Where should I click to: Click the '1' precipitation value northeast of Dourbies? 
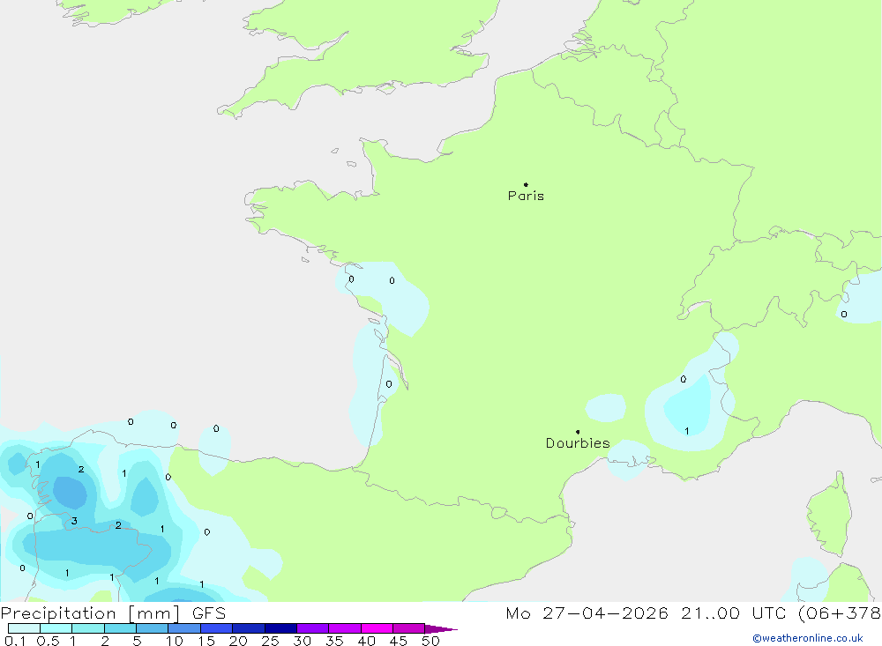687,431
